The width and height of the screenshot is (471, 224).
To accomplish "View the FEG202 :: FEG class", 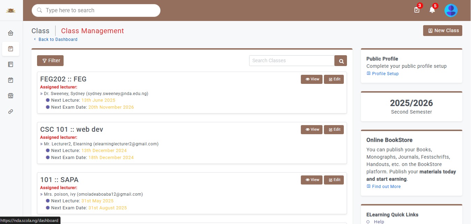I will pyautogui.click(x=311, y=79).
